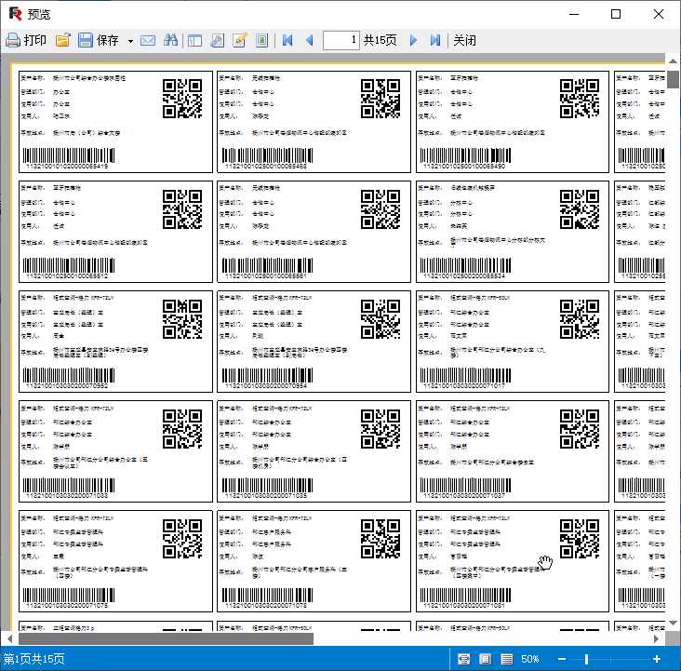Zoom in with the plus button
681x671 pixels.
pyautogui.click(x=657, y=659)
